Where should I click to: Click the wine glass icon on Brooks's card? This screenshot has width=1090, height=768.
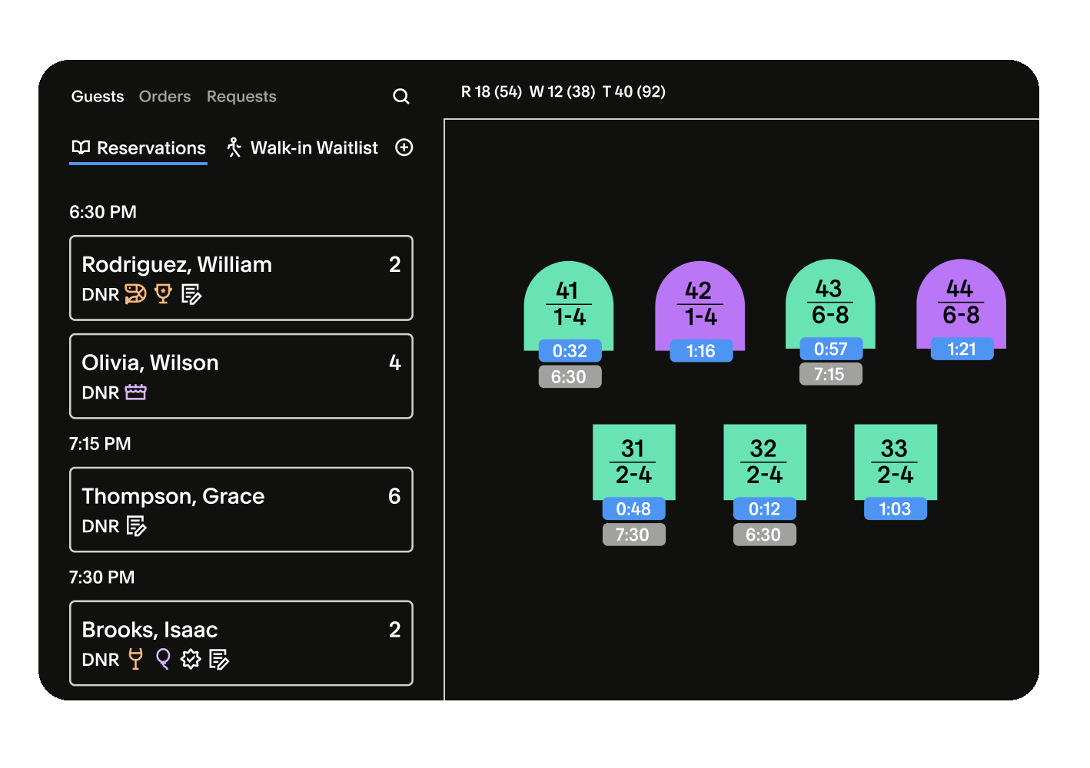[x=136, y=658]
